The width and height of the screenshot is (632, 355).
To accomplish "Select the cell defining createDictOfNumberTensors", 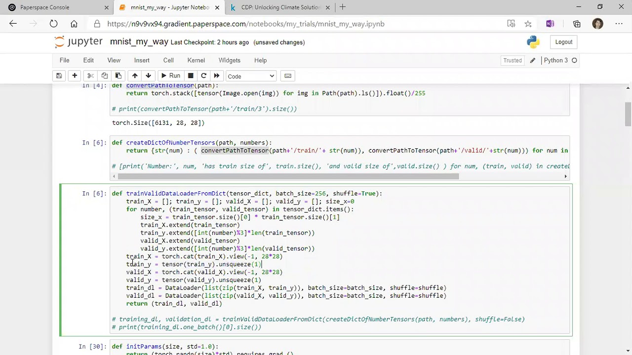I will 340,158.
